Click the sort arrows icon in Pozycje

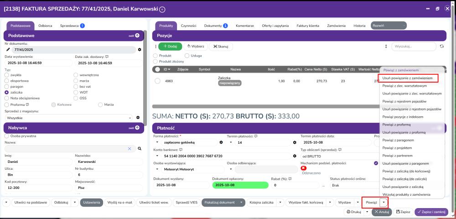386,47
